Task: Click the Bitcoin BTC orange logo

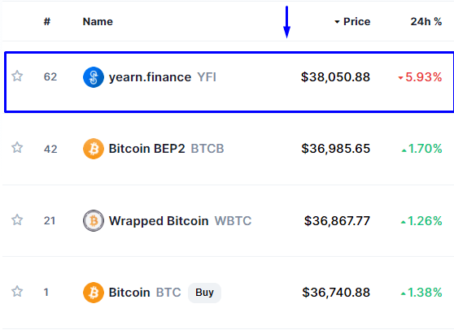Action: [x=94, y=293]
